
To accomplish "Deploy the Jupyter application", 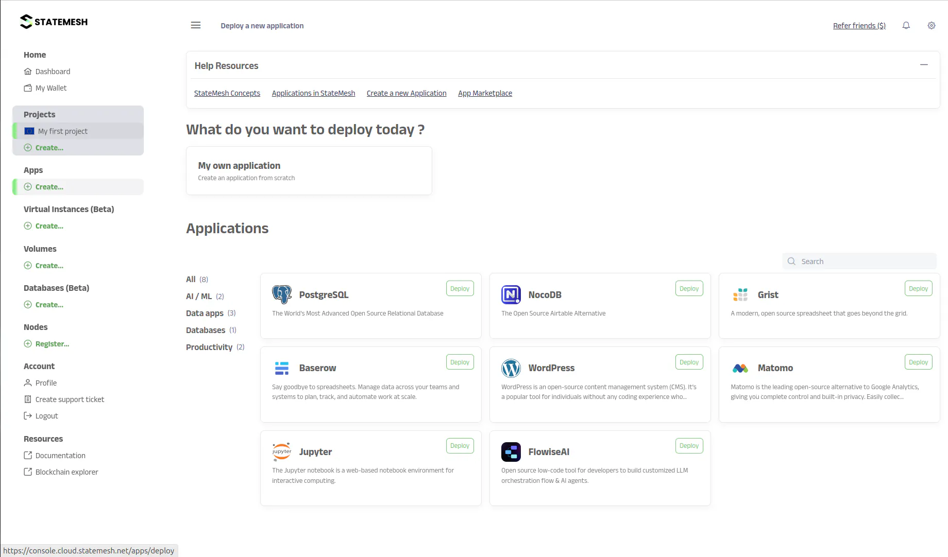I will [460, 446].
